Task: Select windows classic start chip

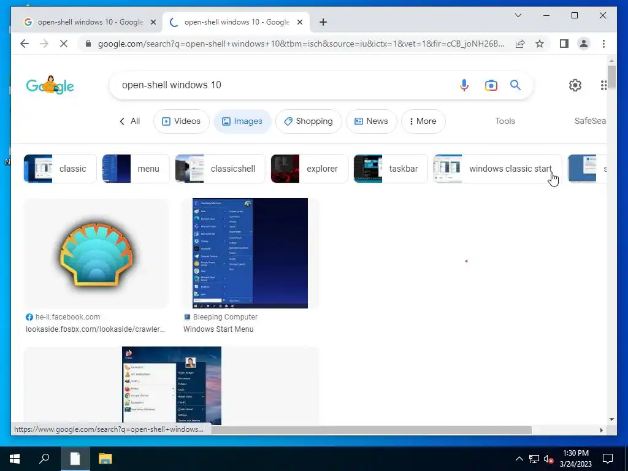Action: tap(497, 169)
